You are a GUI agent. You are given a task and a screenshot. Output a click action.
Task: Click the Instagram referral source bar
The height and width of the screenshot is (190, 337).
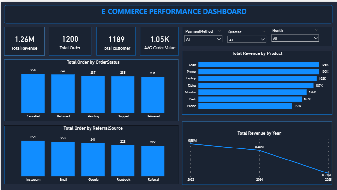coord(33,159)
